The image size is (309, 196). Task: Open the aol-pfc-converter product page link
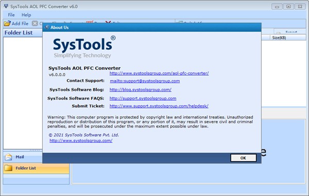pyautogui.click(x=159, y=74)
